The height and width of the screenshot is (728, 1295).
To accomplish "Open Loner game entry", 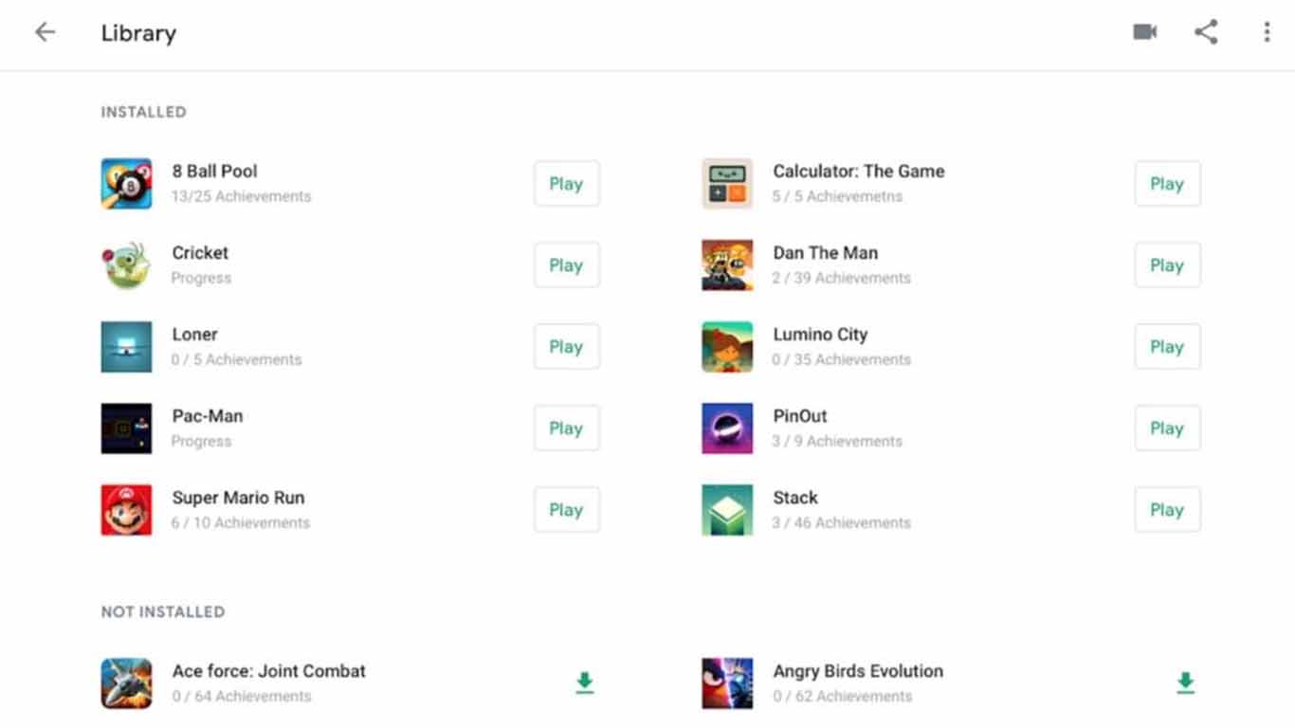I will (194, 334).
